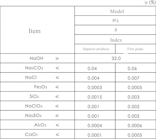Select the Na2SO4 row label
Screen dimensions: 156x139
click(33, 116)
